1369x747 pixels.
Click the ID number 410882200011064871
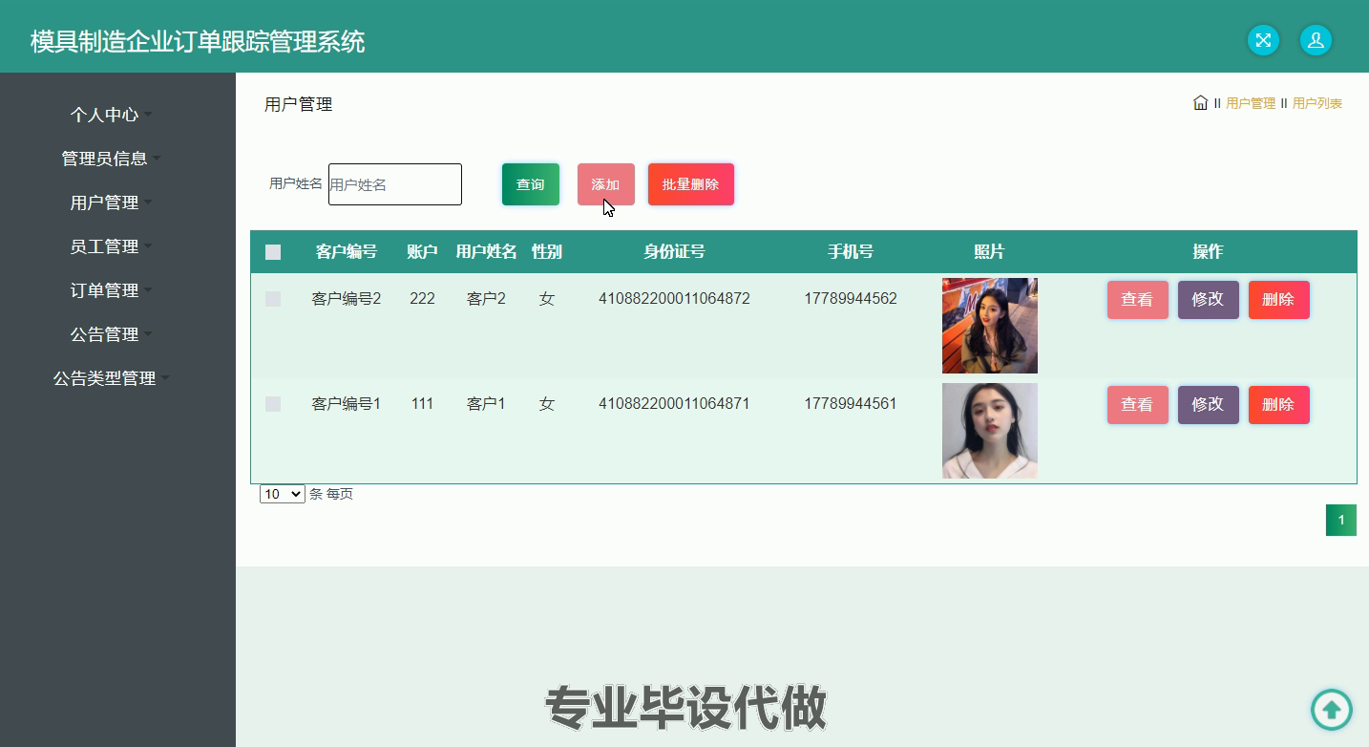tap(674, 404)
